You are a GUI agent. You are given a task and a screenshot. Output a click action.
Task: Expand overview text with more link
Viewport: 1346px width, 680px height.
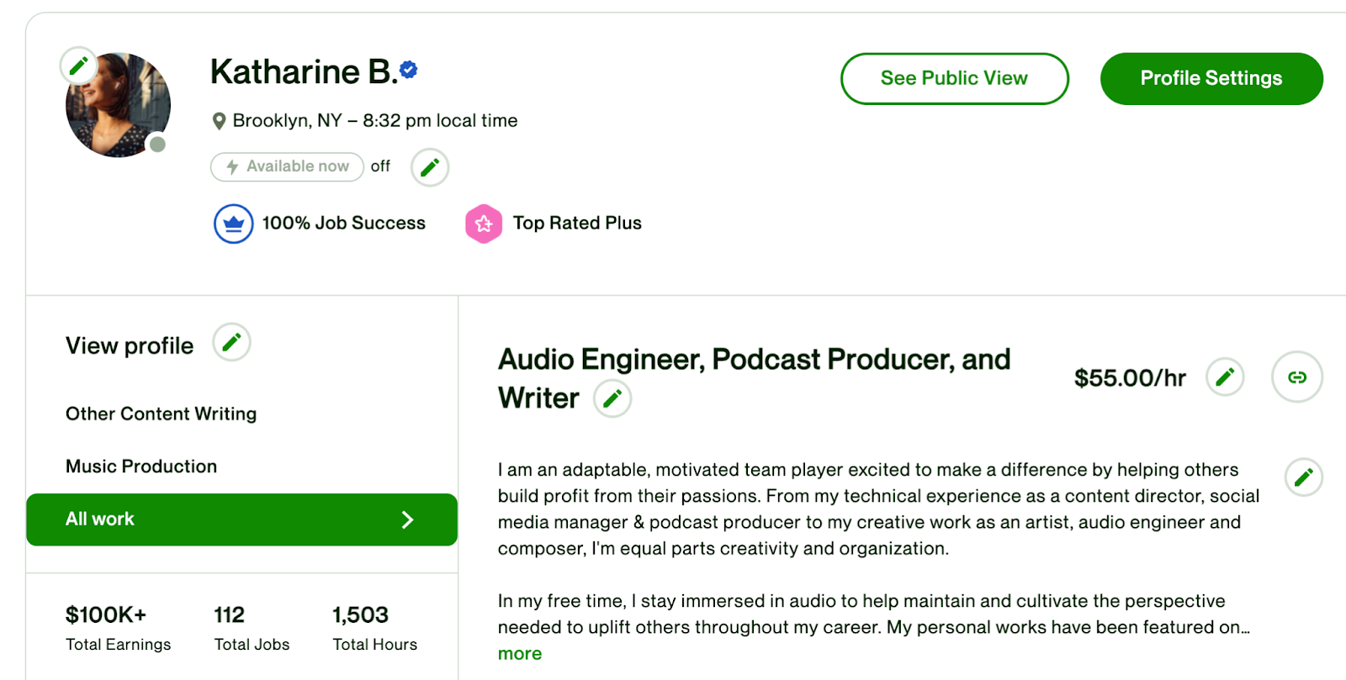pyautogui.click(x=520, y=654)
